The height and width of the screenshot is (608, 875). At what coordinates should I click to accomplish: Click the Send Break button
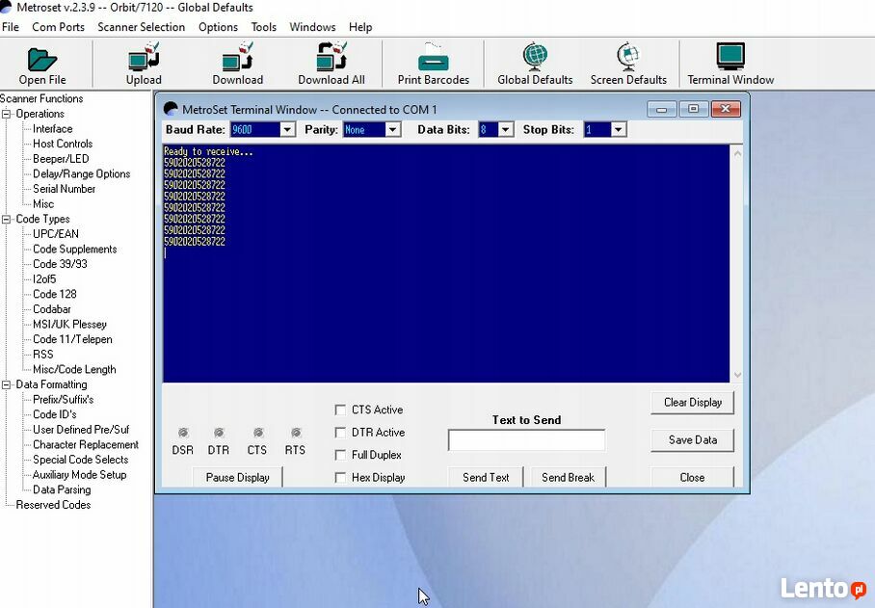[569, 478]
